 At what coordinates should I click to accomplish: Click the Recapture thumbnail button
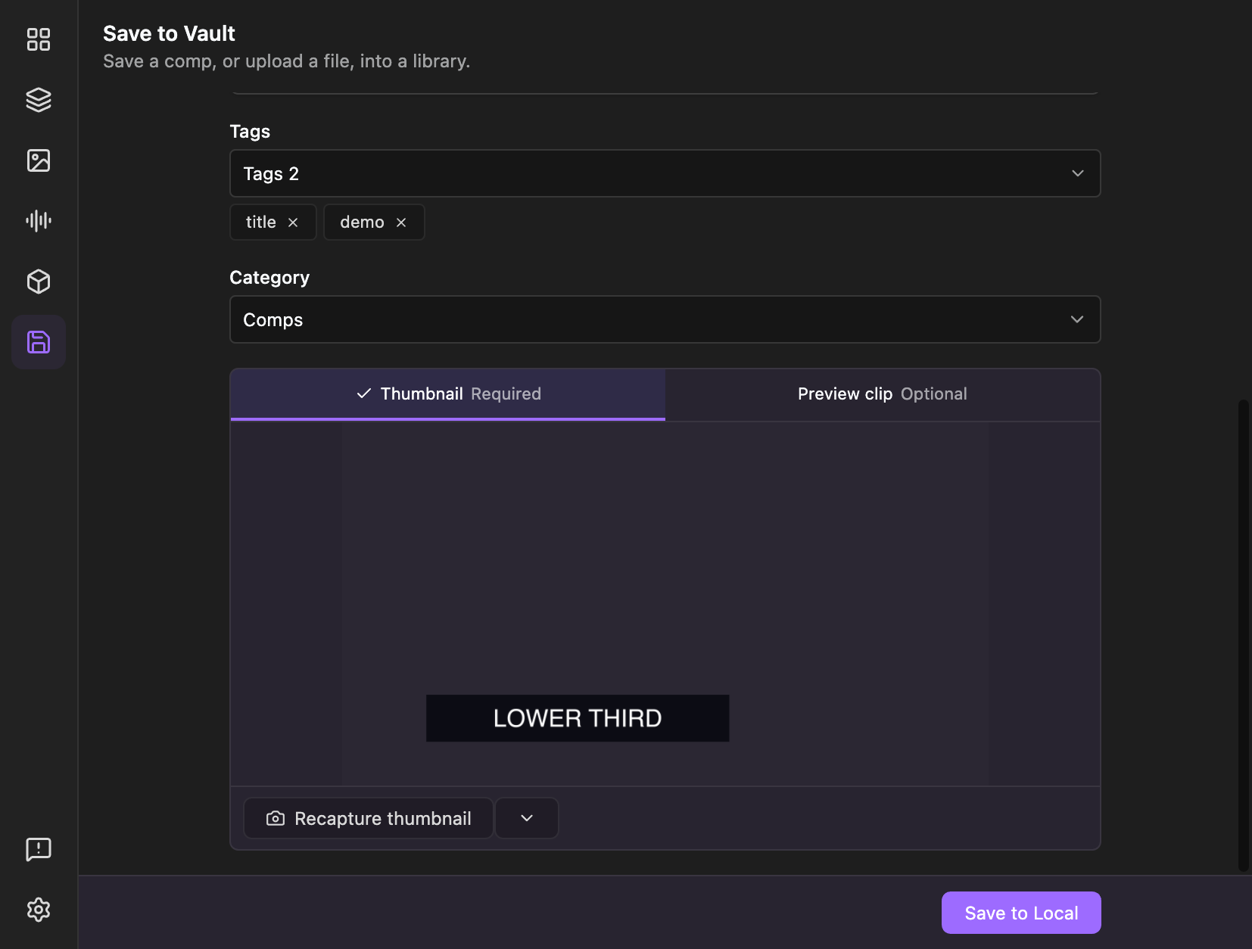point(369,818)
